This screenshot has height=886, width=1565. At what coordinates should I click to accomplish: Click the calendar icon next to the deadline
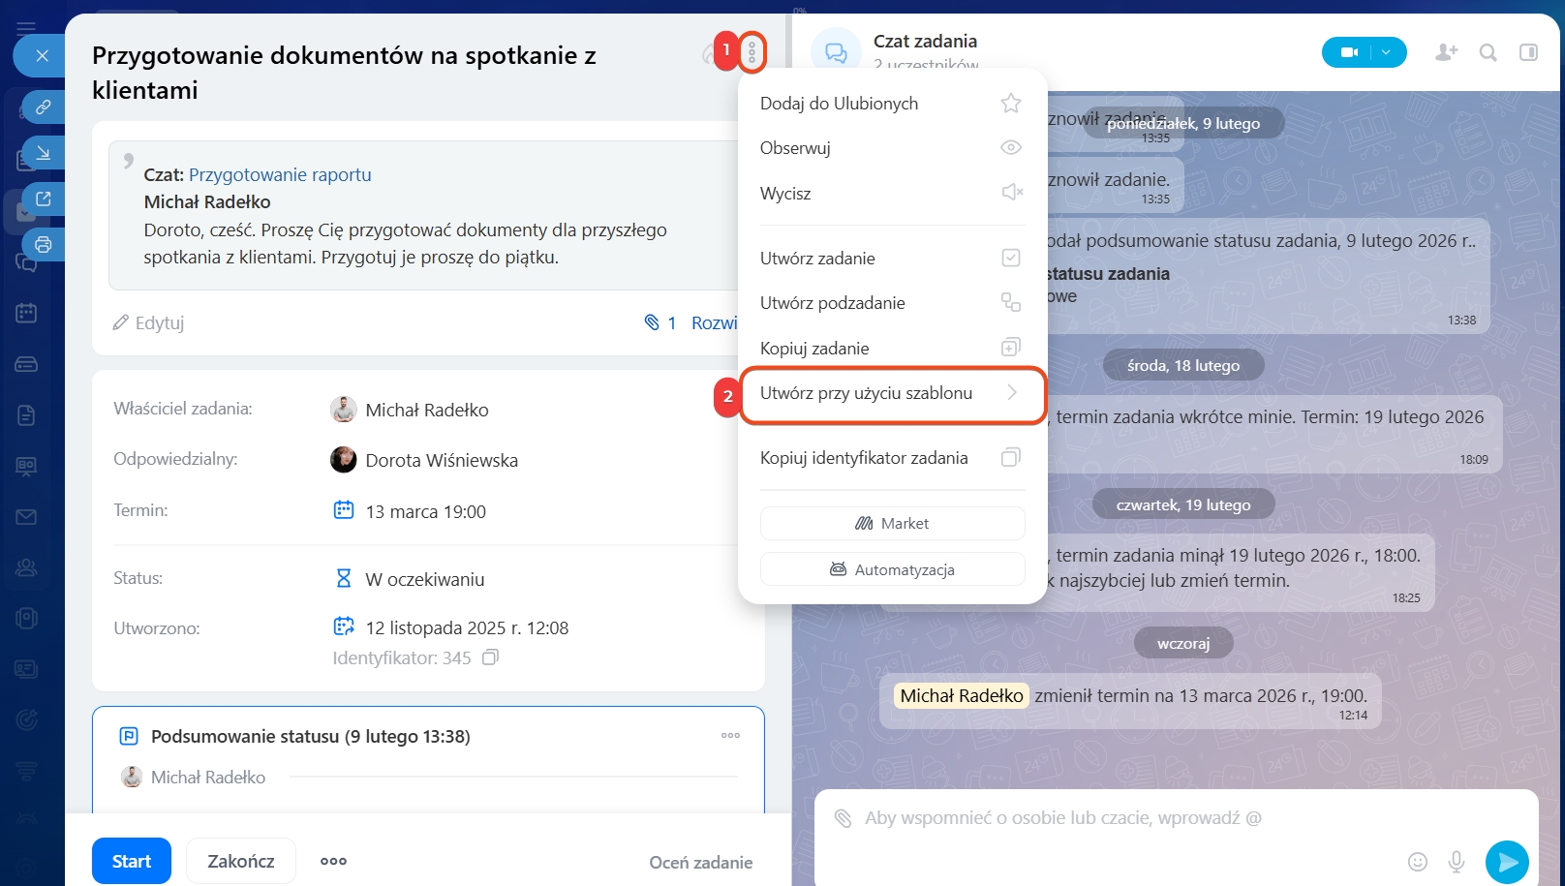coord(344,510)
